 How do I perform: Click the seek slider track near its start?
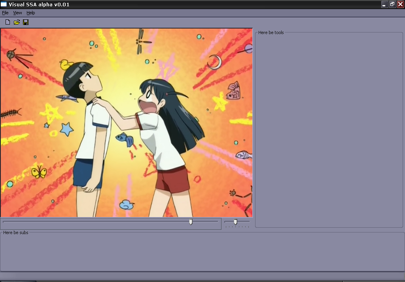point(12,221)
